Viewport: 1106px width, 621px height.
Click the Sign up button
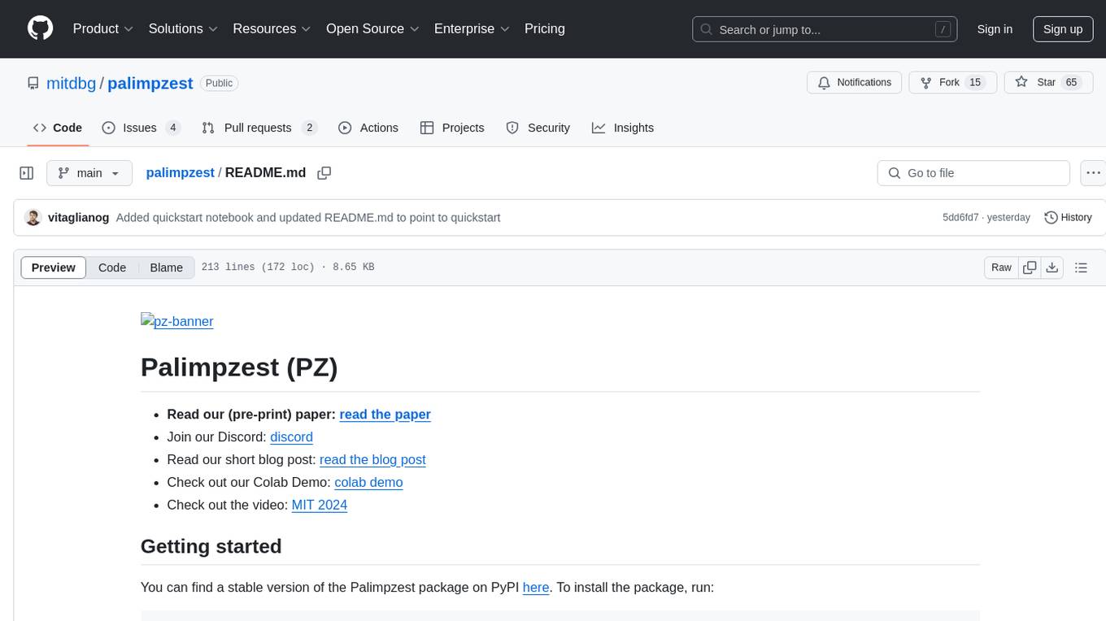pos(1063,29)
